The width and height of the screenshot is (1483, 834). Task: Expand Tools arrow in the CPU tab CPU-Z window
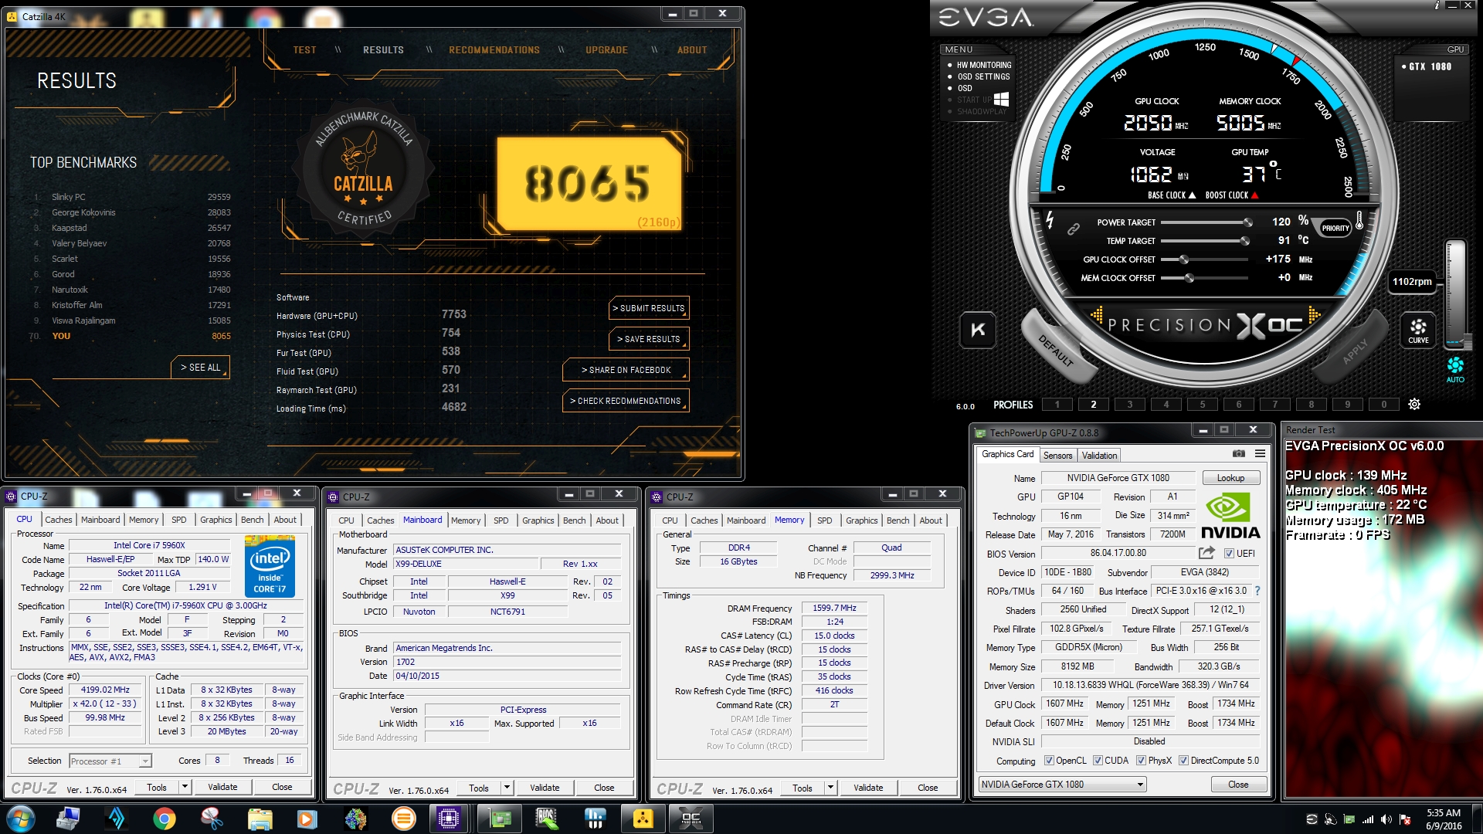pyautogui.click(x=185, y=787)
